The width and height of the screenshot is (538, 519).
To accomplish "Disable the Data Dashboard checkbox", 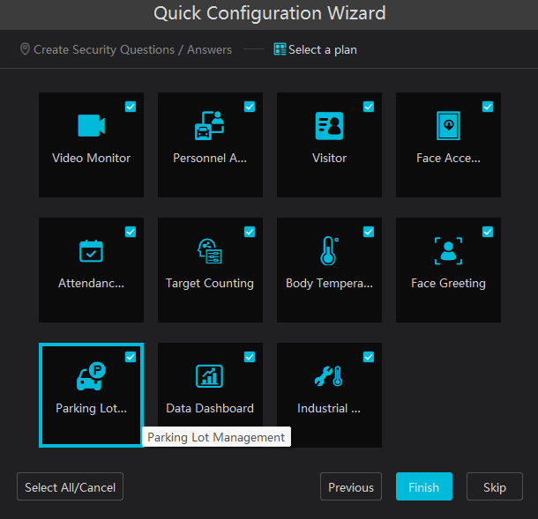I will pos(250,357).
